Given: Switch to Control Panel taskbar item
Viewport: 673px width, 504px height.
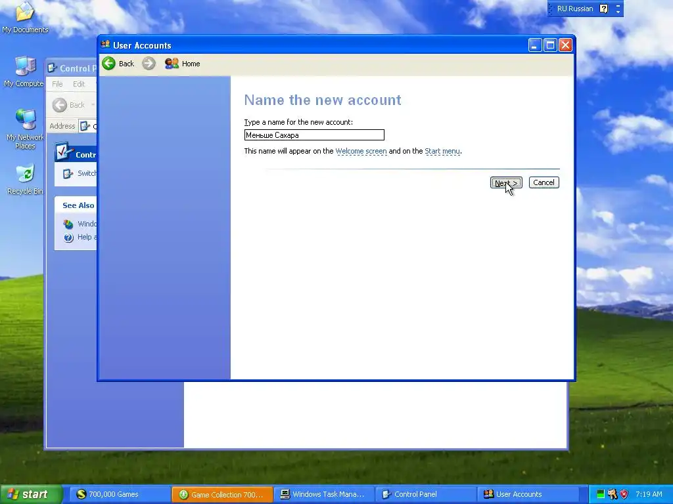Looking at the screenshot, I should 426,494.
